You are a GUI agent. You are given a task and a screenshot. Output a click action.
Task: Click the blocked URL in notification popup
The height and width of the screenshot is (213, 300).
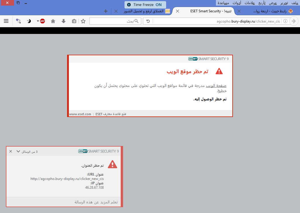tap(67, 179)
